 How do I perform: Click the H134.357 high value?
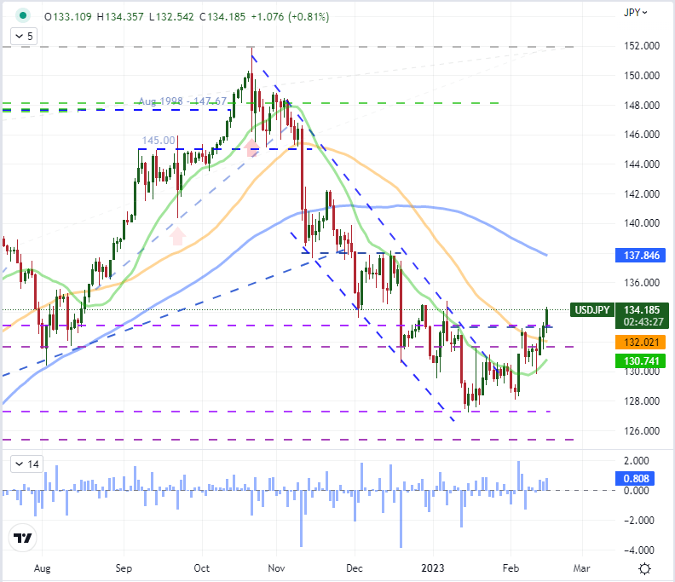120,17
